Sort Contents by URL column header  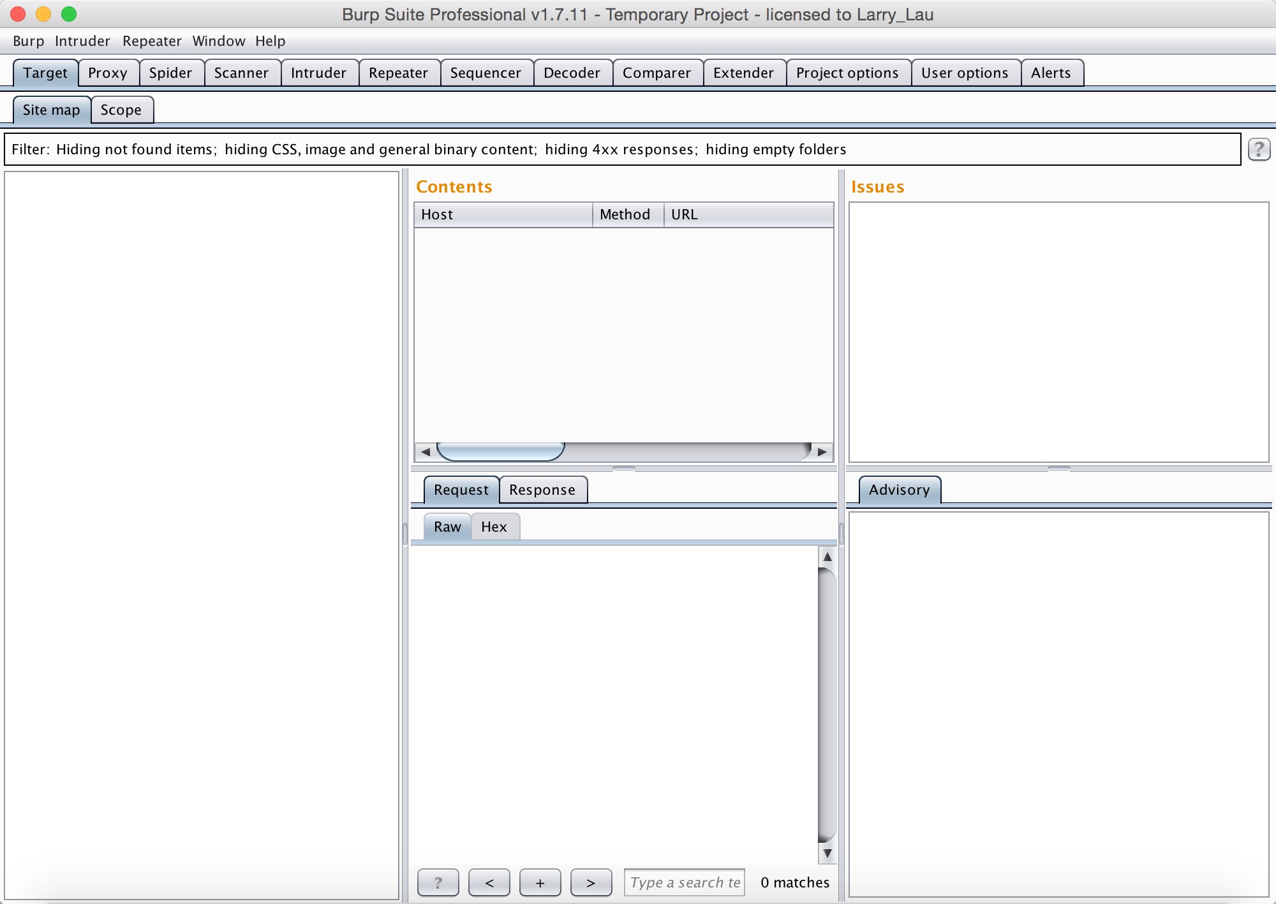pos(749,214)
